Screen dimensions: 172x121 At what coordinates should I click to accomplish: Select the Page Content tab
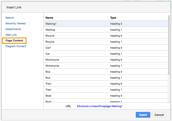14,41
